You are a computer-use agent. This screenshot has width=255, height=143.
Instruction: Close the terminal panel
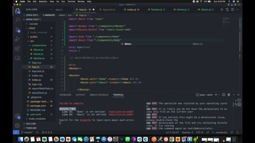click(238, 95)
